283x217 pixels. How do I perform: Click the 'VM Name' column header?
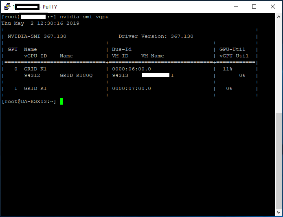click(x=153, y=56)
